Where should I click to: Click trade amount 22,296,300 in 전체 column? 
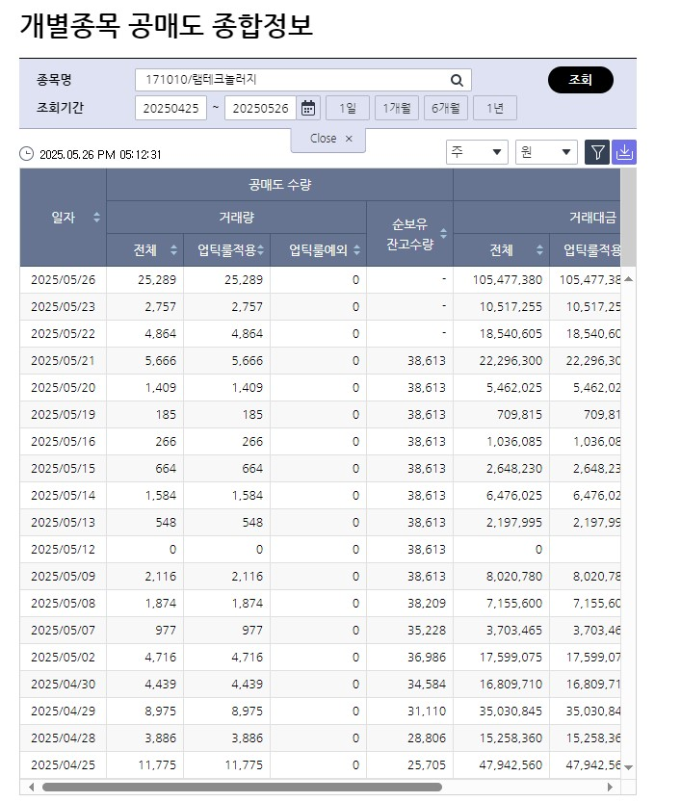pos(511,361)
